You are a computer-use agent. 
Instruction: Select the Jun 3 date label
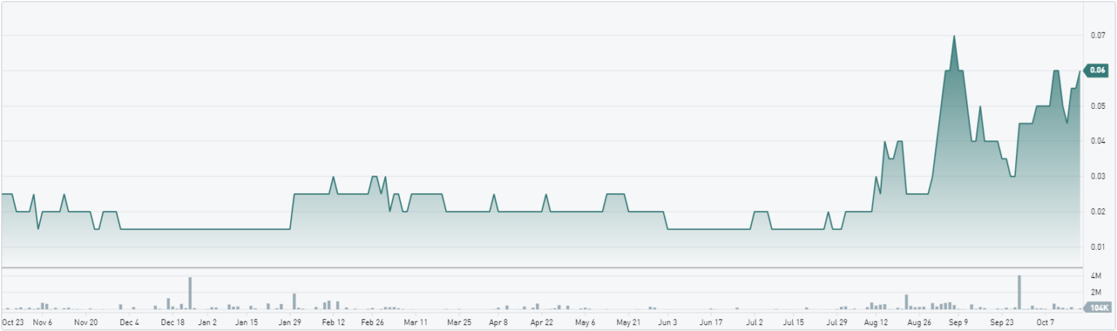(x=668, y=321)
